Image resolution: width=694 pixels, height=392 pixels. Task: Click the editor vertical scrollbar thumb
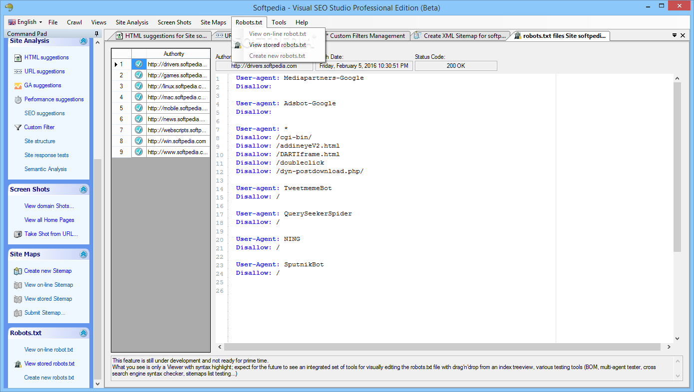[678, 167]
